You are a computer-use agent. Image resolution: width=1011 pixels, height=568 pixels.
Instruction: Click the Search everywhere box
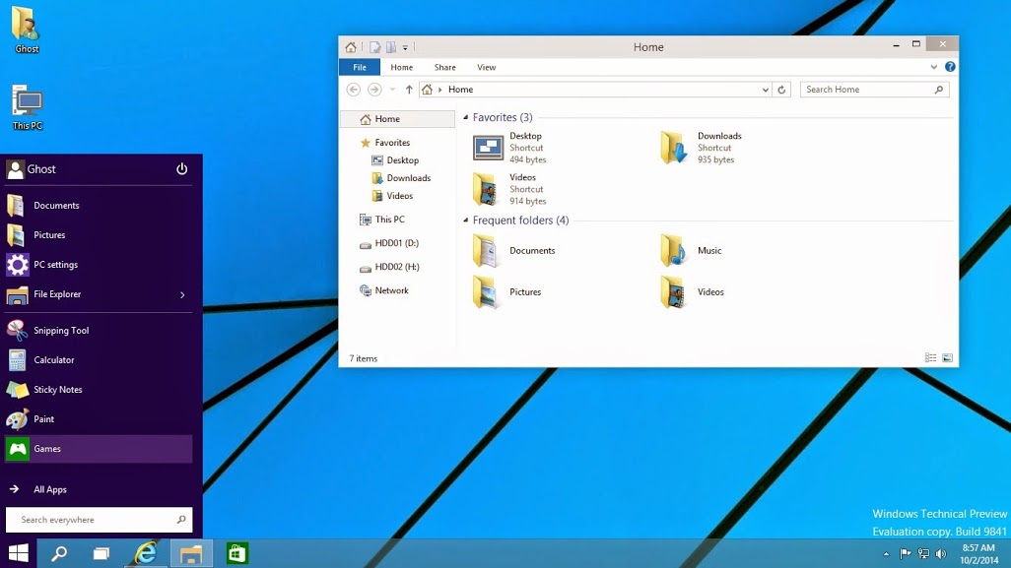[99, 520]
